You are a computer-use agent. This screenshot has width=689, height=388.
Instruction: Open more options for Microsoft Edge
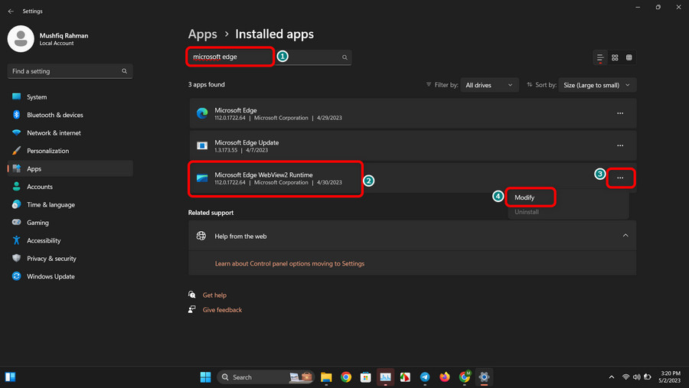coord(620,113)
